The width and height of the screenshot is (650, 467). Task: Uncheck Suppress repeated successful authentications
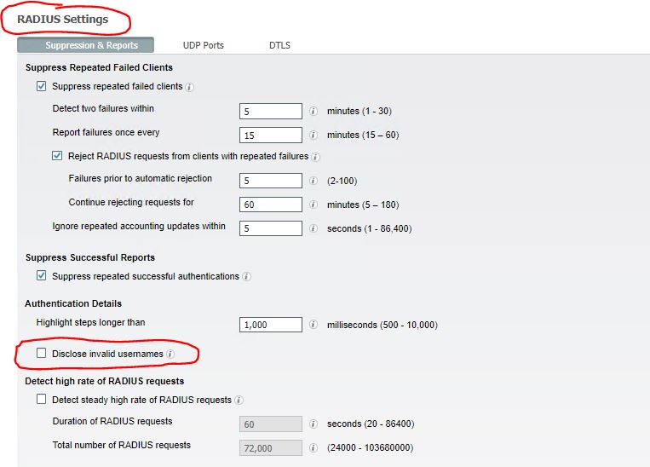42,275
